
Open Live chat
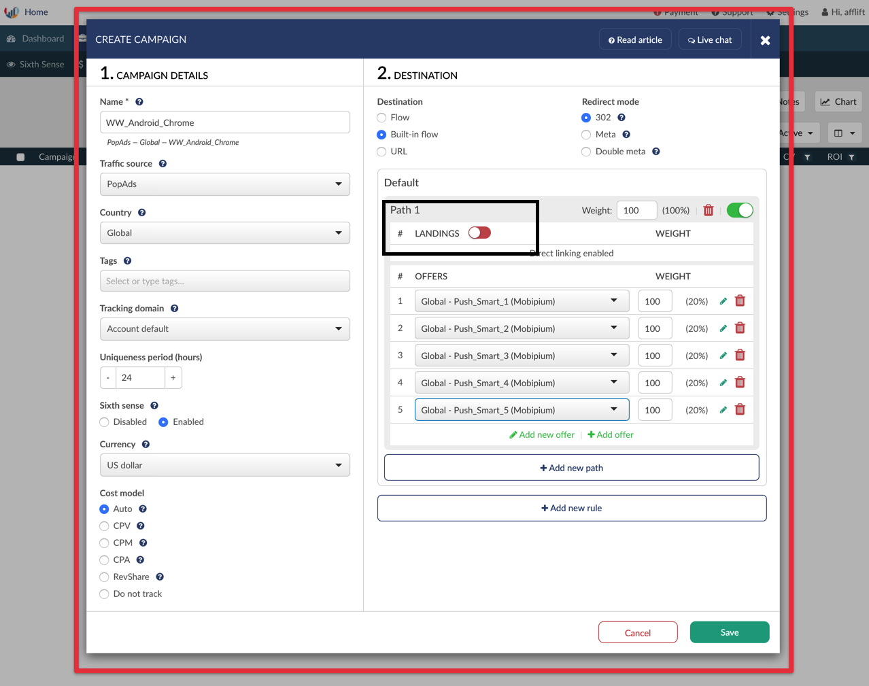(x=710, y=40)
